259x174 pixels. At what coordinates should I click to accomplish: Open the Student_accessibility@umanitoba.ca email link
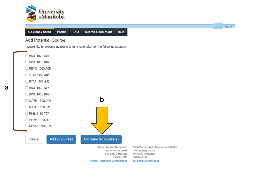[x=109, y=161]
